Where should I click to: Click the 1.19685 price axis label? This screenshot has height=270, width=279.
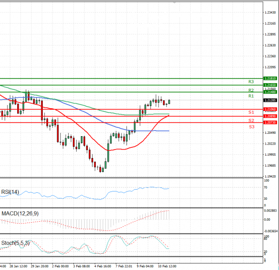click(x=270, y=165)
